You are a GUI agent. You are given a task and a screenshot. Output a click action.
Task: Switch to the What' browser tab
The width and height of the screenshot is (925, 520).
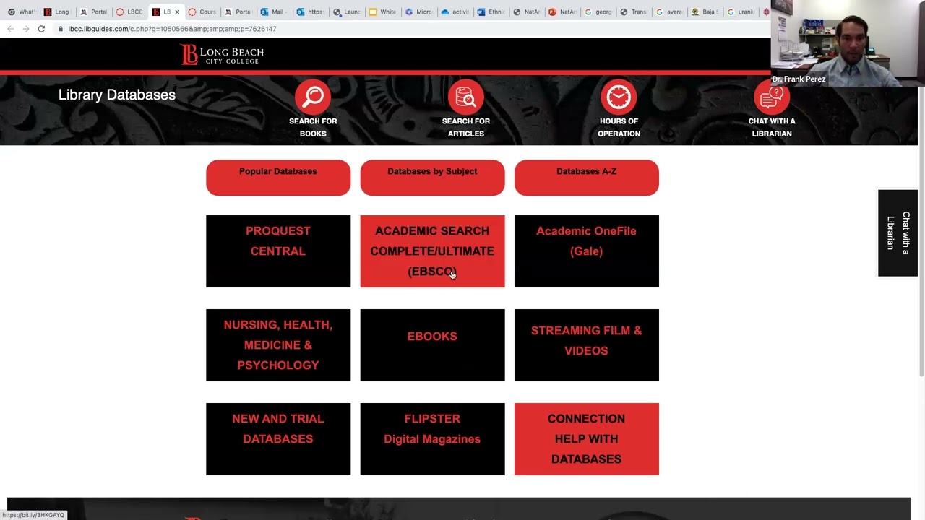coord(21,12)
